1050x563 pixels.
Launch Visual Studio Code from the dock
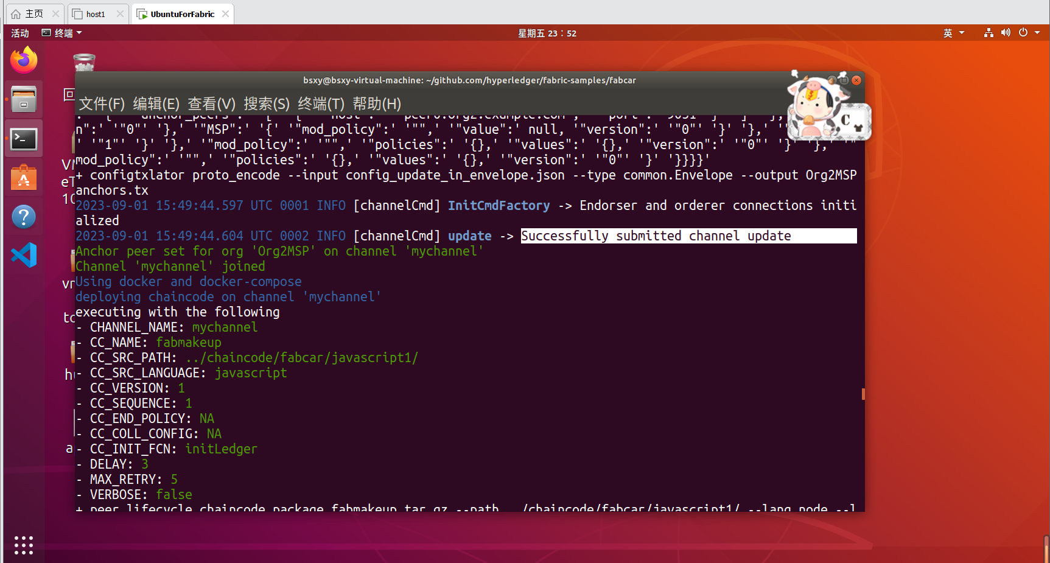(x=24, y=255)
